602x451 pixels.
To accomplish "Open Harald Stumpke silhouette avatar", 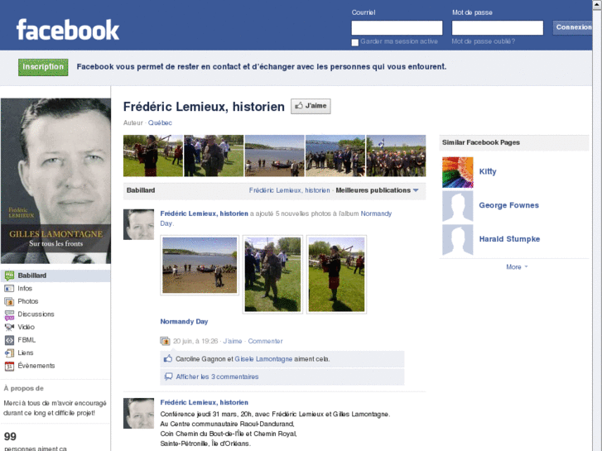I will [x=458, y=239].
